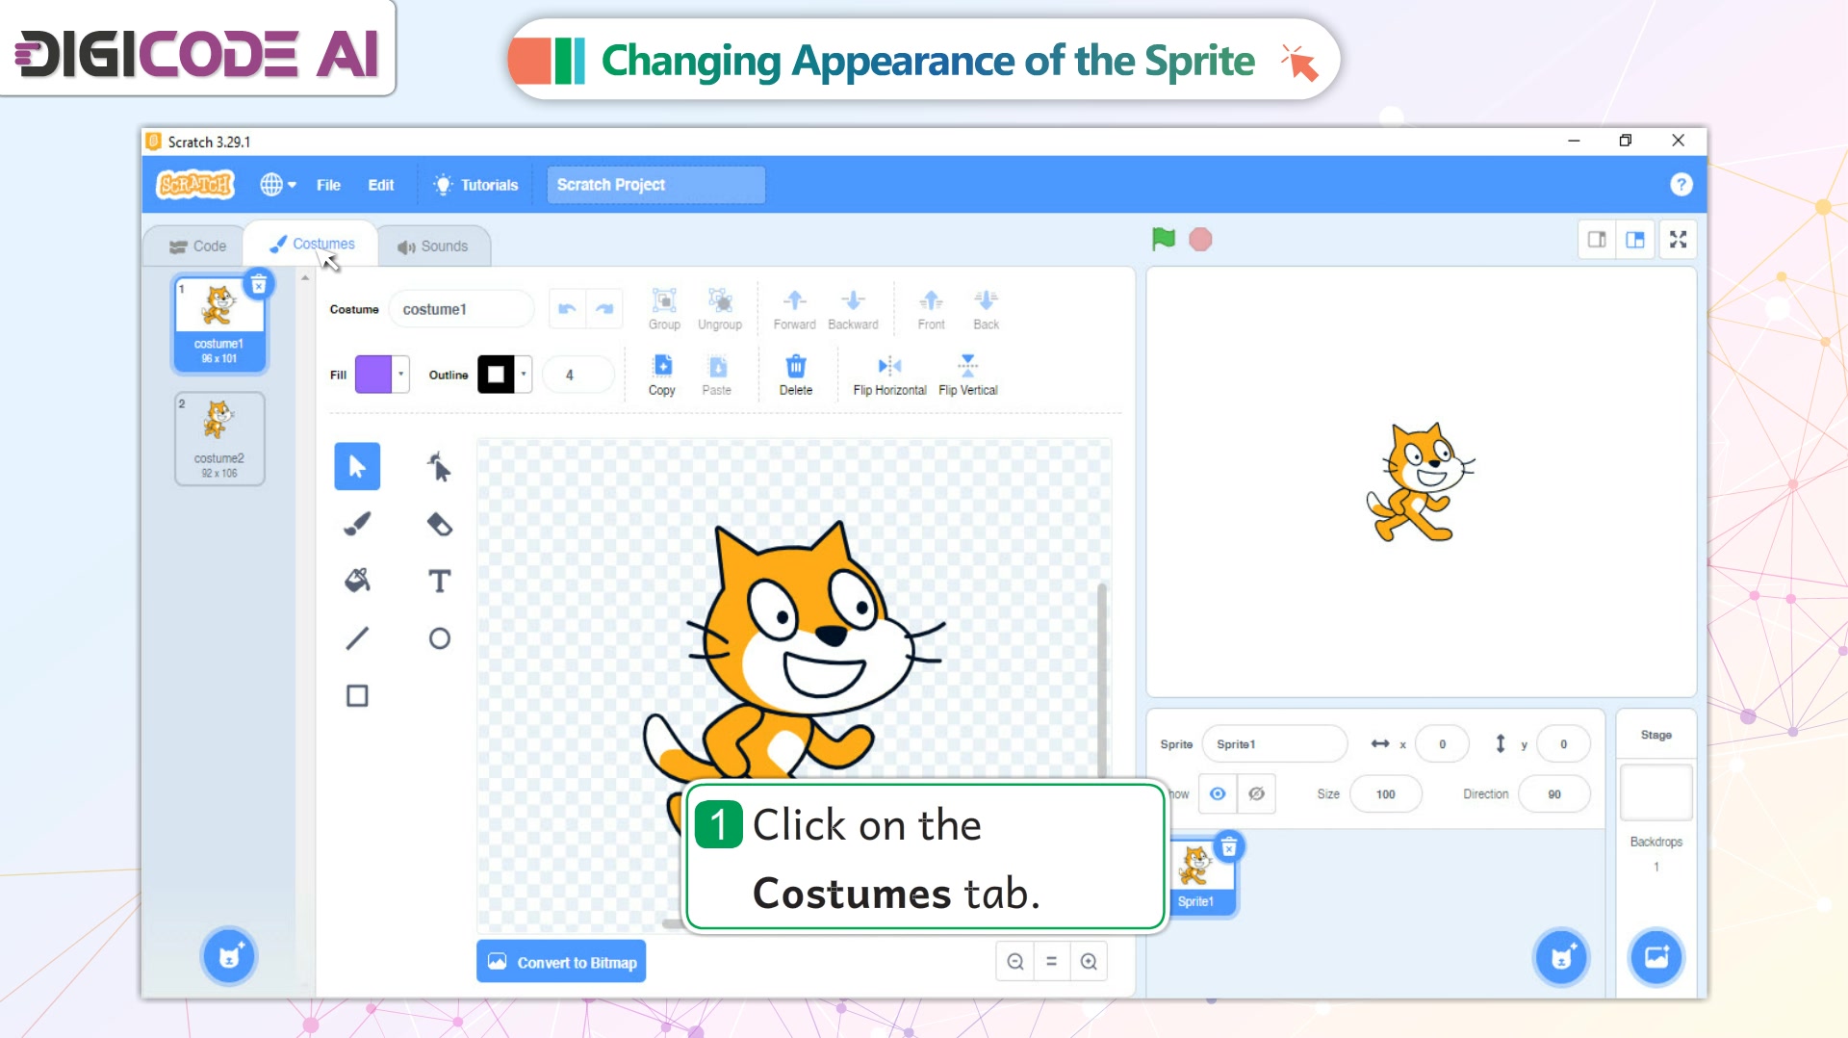Click the outline width field
1848x1038 pixels.
[577, 375]
